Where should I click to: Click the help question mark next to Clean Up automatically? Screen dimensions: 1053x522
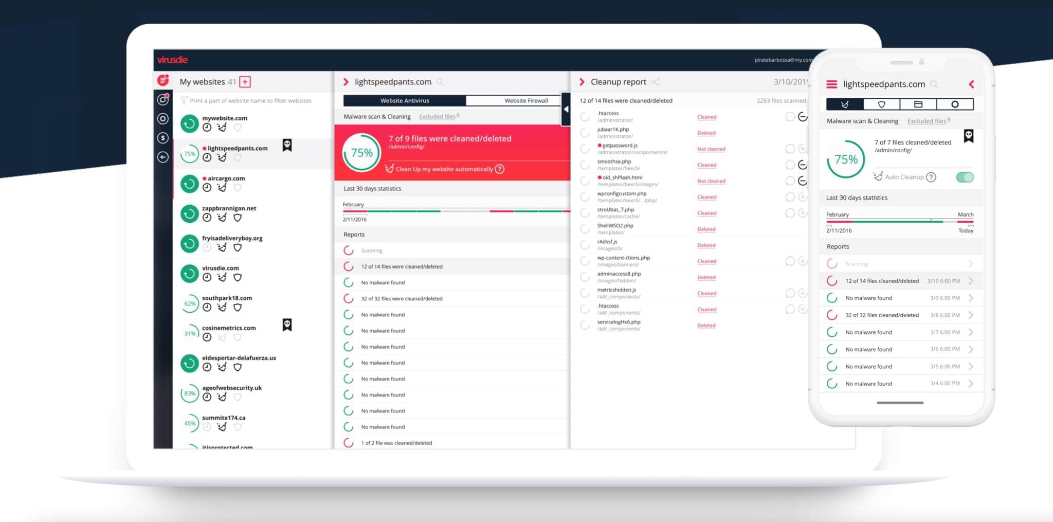499,169
